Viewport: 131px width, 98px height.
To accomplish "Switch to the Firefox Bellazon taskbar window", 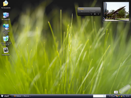I will tap(22, 96).
